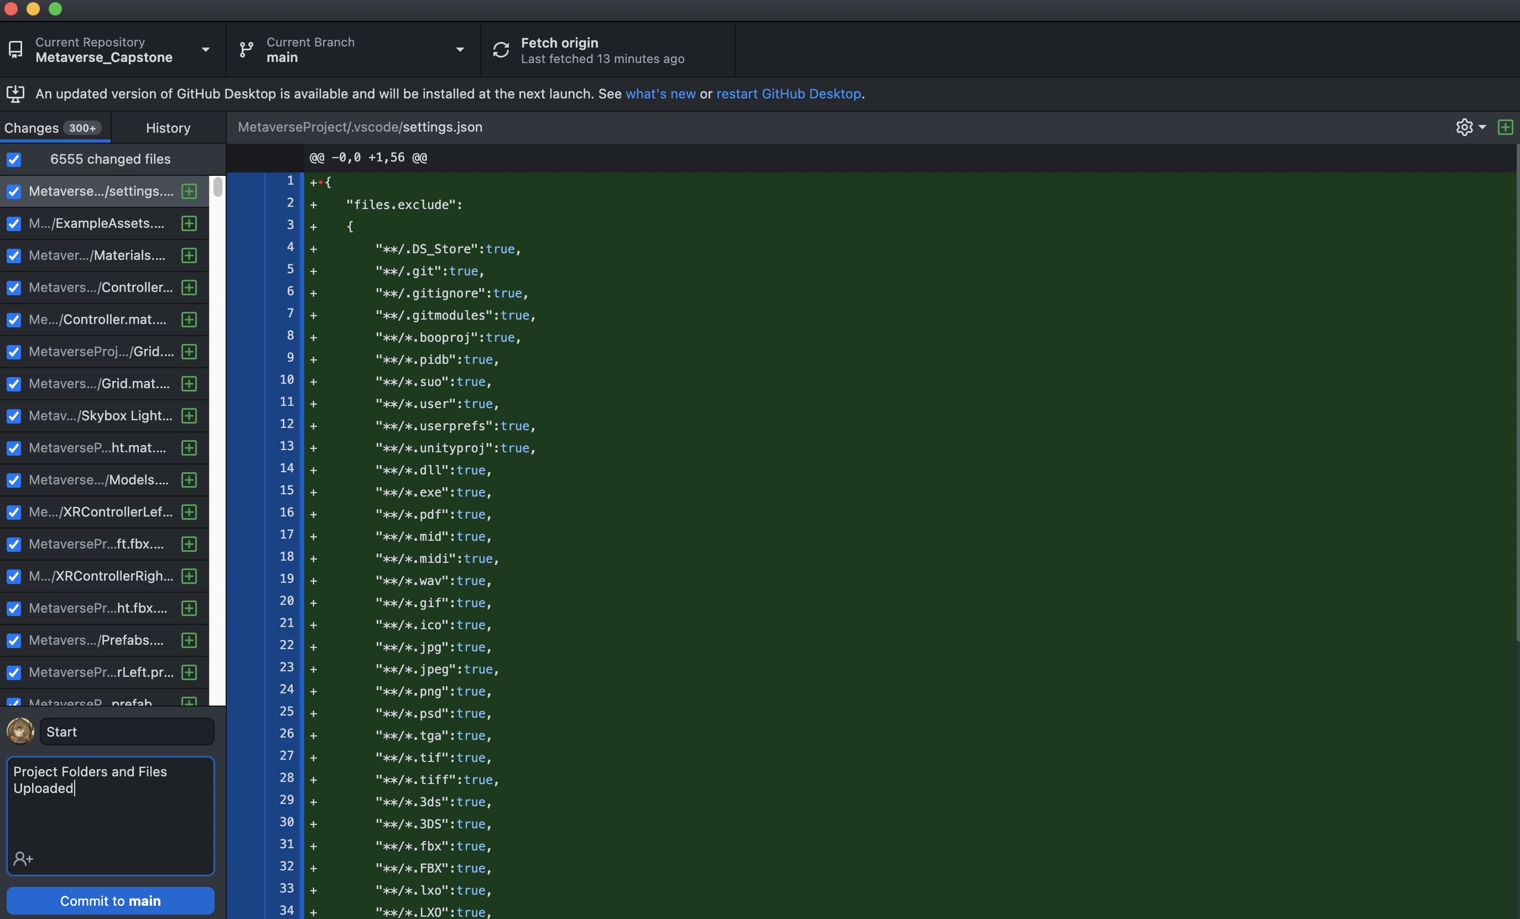Uncheck the Metavers.../Grid.mat checkbox
The width and height of the screenshot is (1520, 919).
[14, 384]
